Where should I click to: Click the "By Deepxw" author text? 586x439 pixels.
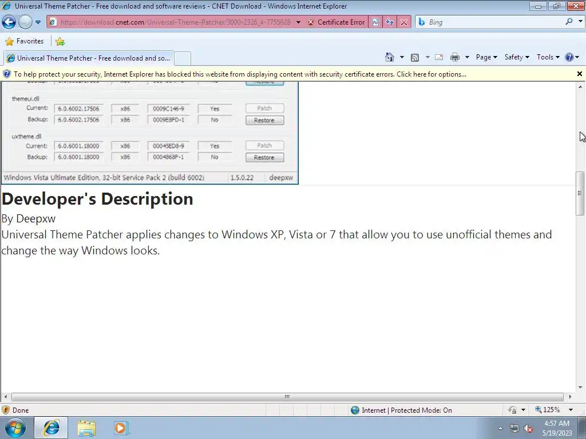click(29, 219)
